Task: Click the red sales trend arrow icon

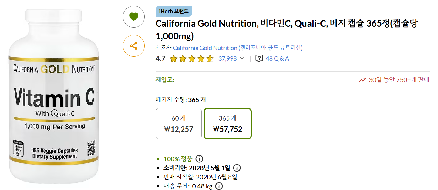Action: pos(362,80)
